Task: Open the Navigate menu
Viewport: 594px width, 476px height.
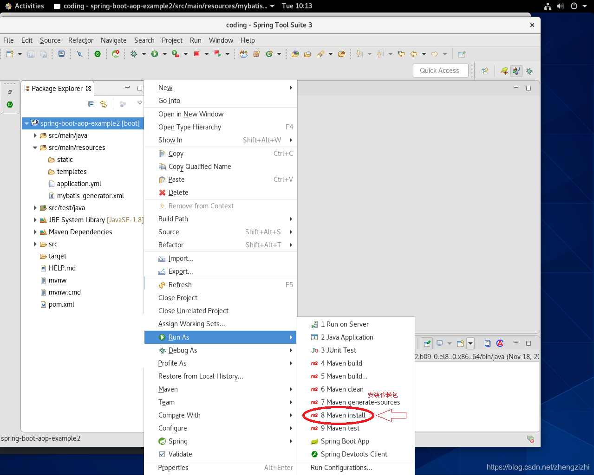Action: (114, 40)
